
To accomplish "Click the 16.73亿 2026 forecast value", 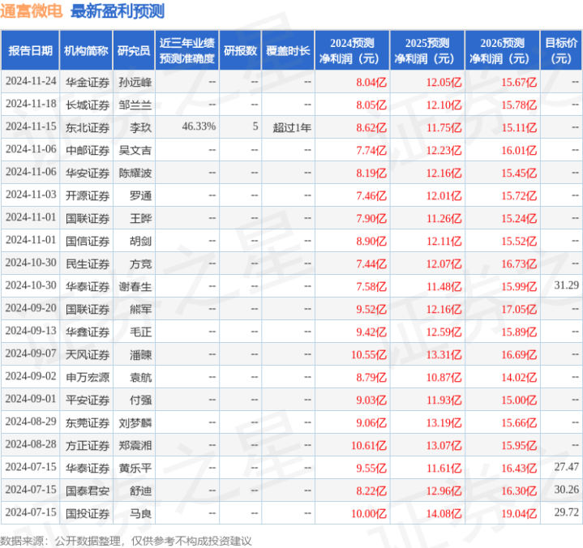I will 519,263.
